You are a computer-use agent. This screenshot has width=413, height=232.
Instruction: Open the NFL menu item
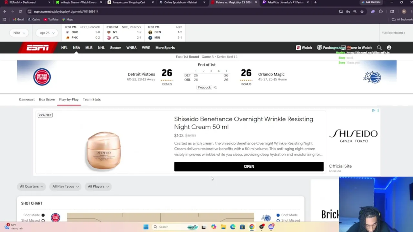tap(64, 48)
